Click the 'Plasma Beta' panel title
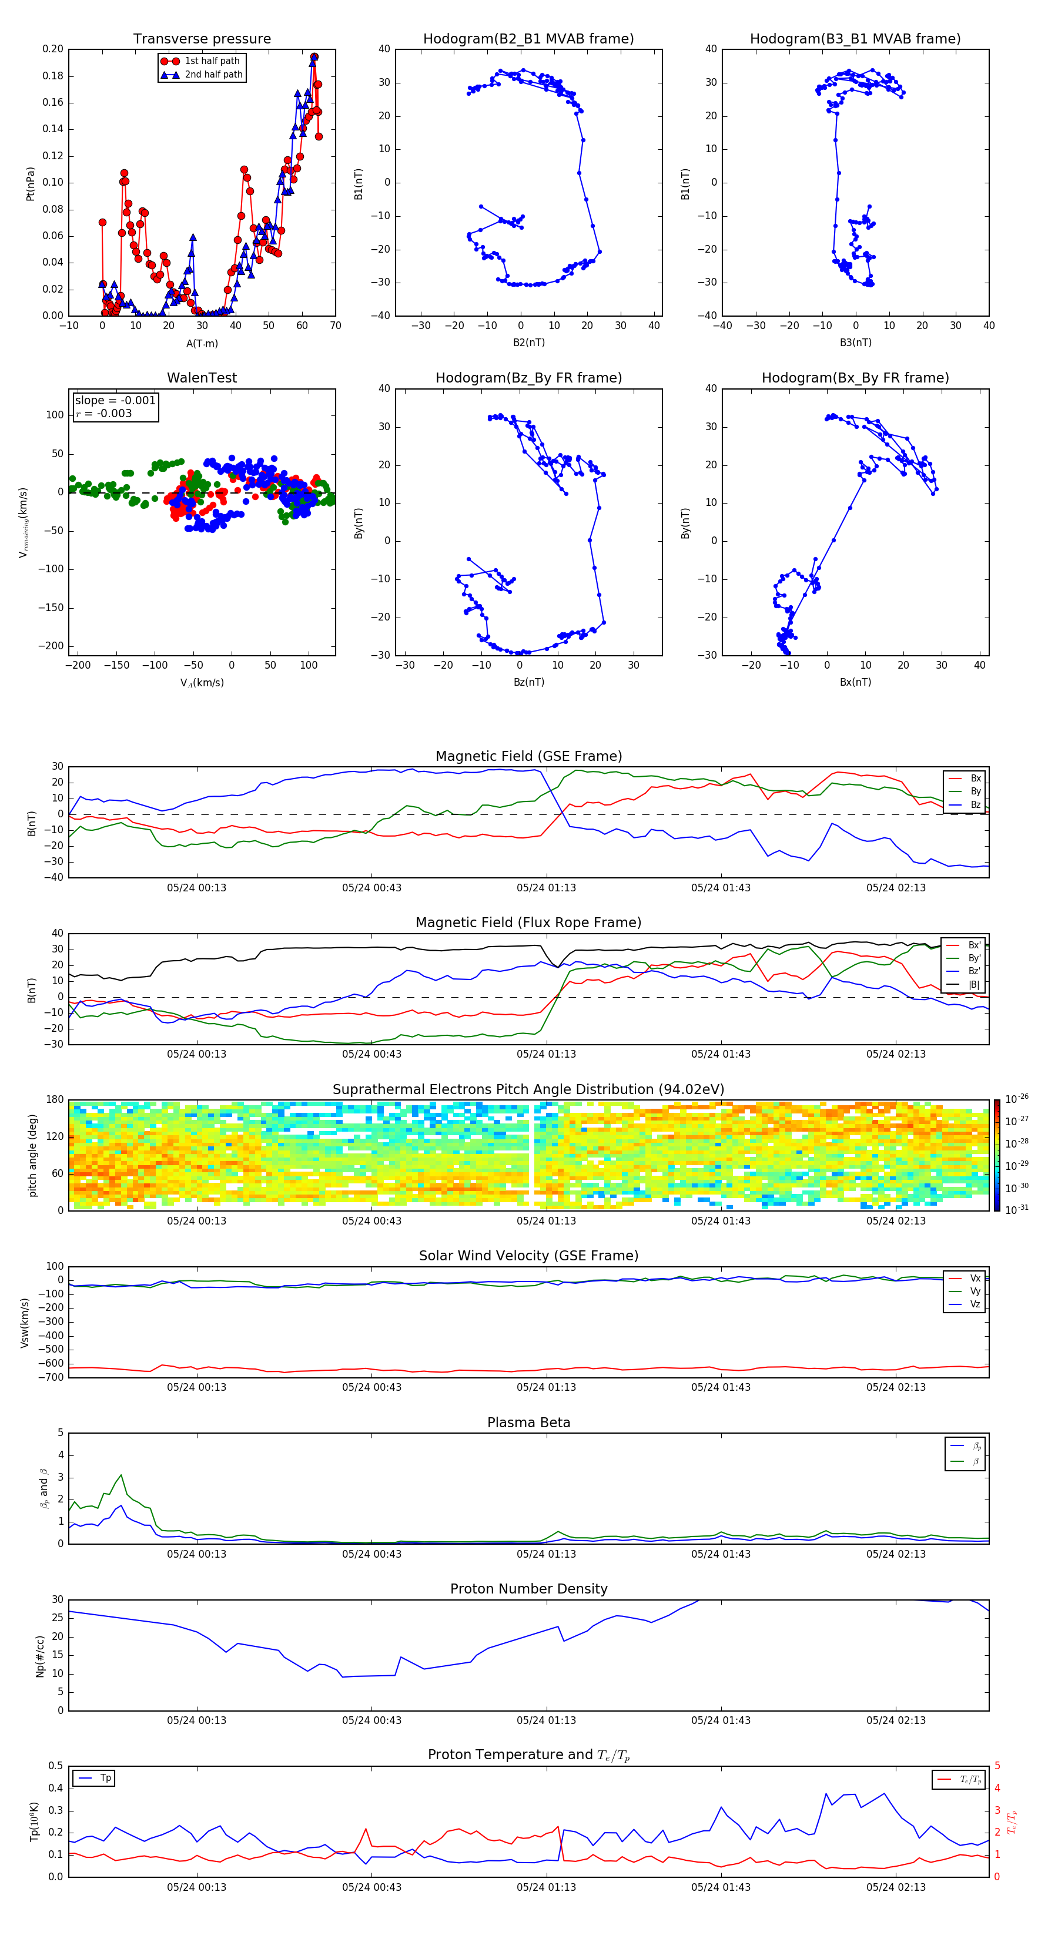Image resolution: width=1058 pixels, height=1939 pixels. (x=528, y=1423)
